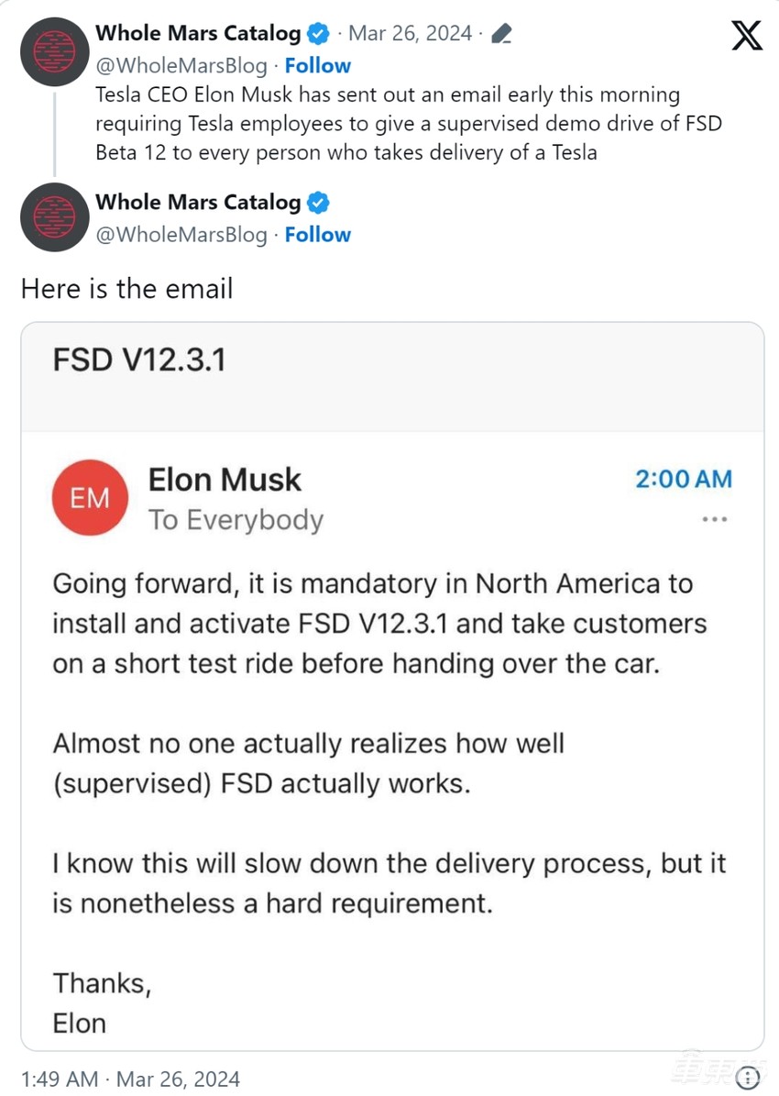Image resolution: width=779 pixels, height=1096 pixels.
Task: Open the three-dot email options menu
Action: pos(714,519)
